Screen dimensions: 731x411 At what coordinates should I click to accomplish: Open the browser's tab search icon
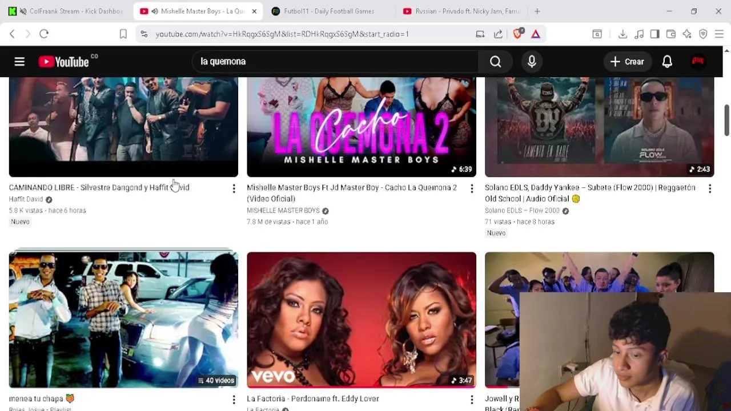tap(597, 34)
